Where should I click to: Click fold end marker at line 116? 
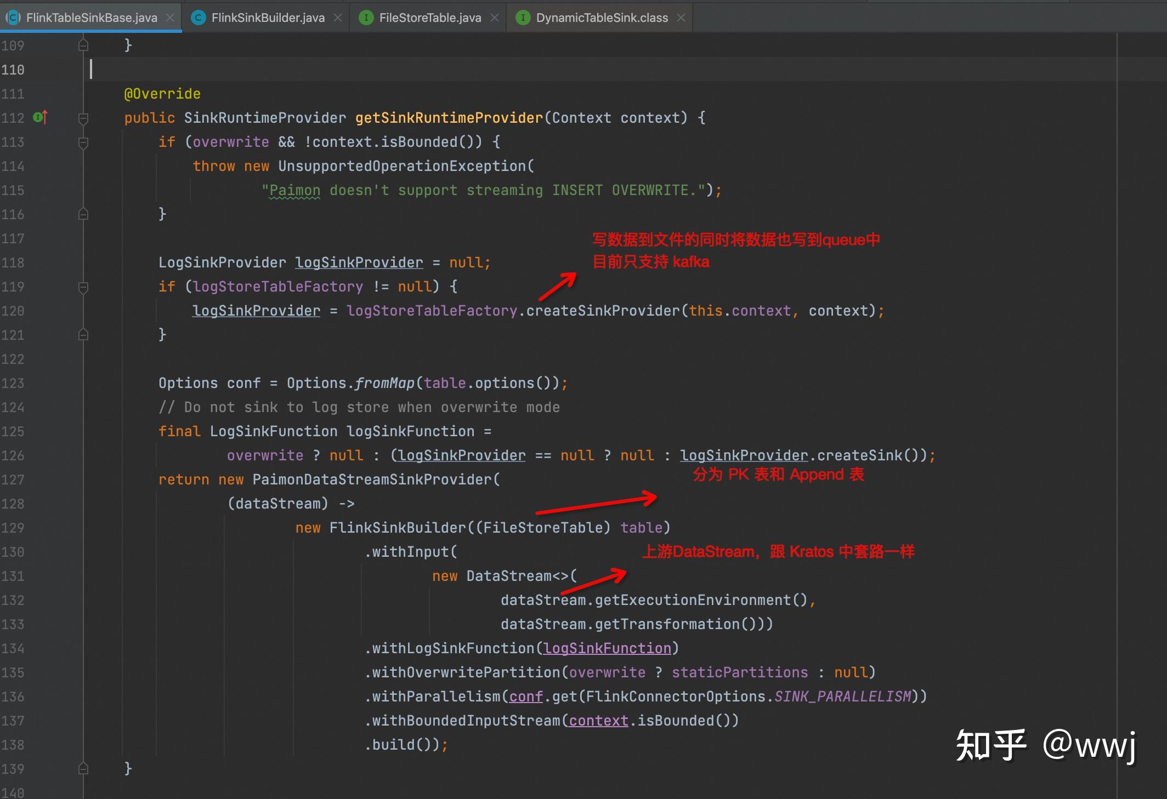[x=83, y=214]
